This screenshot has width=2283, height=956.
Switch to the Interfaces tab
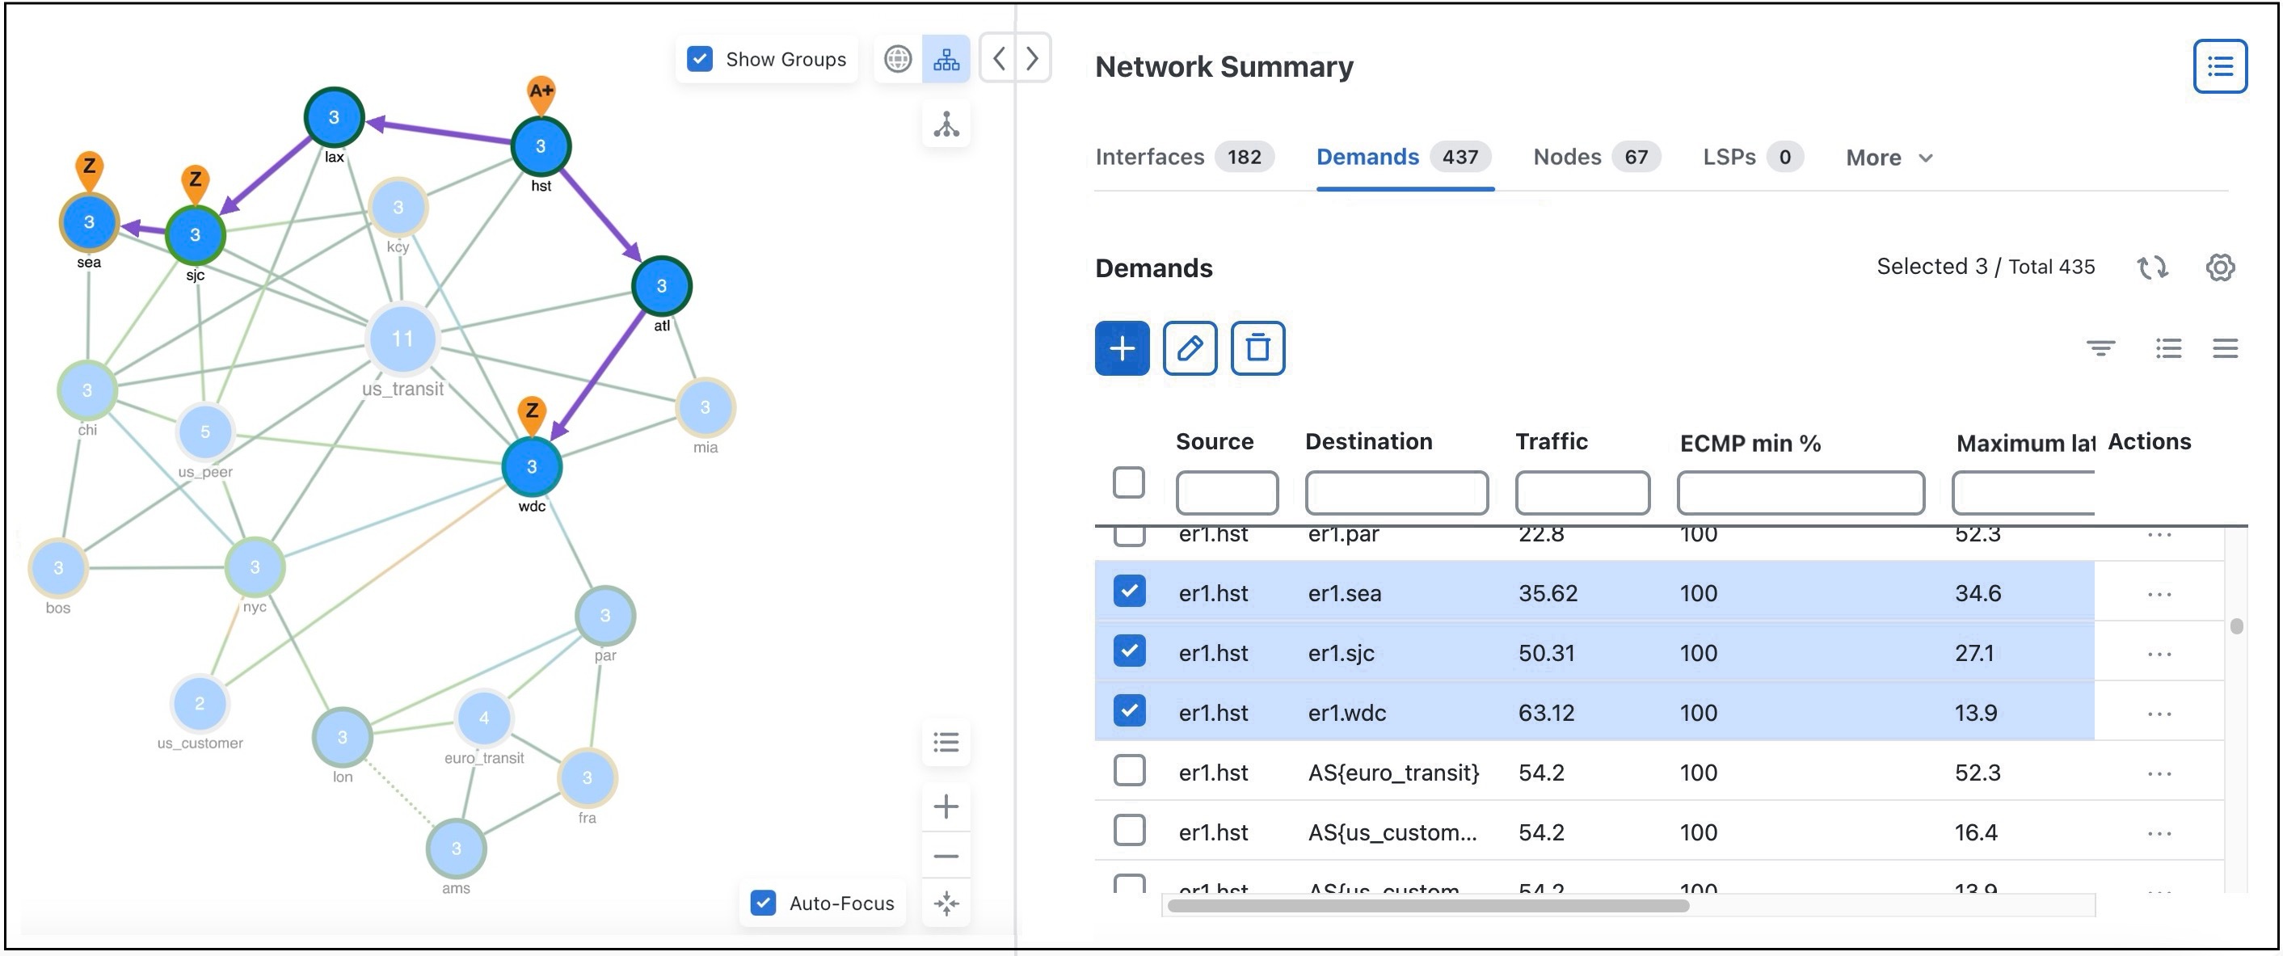tap(1149, 156)
